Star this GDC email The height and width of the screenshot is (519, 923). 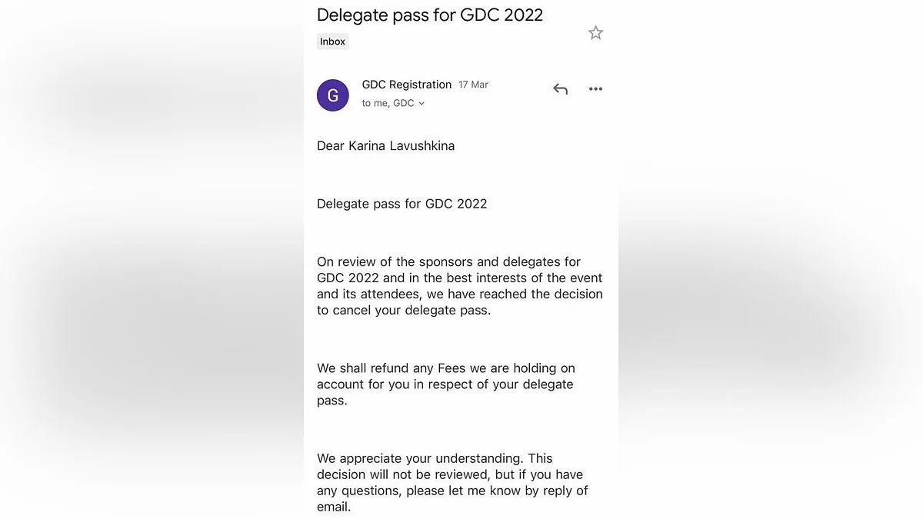click(595, 33)
